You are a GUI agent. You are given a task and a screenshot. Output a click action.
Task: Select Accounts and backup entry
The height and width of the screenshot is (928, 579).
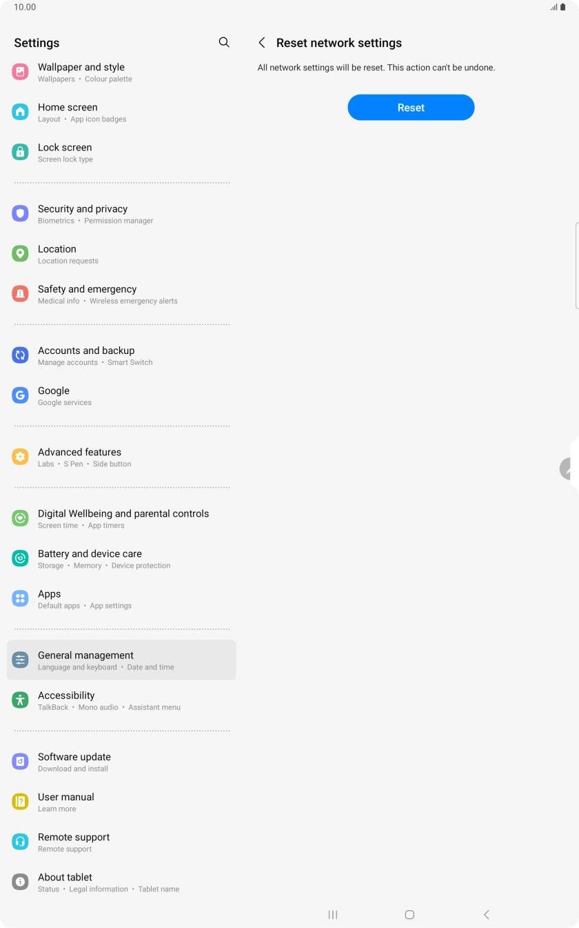(121, 355)
